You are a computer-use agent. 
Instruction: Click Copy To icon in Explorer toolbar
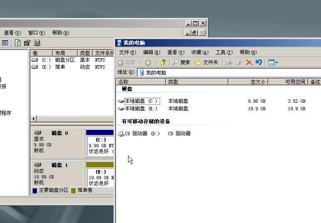tap(239, 62)
